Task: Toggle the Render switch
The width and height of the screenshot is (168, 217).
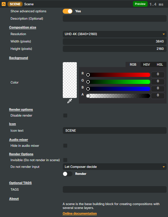Action: point(67,174)
